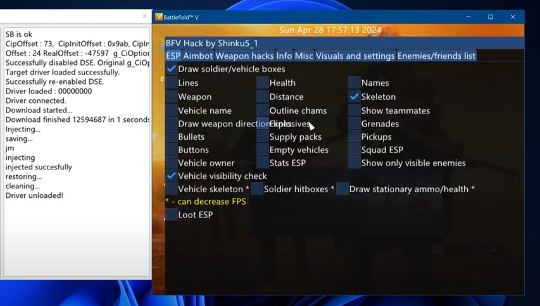
Task: Go to the Misc tab
Action: pyautogui.click(x=304, y=56)
